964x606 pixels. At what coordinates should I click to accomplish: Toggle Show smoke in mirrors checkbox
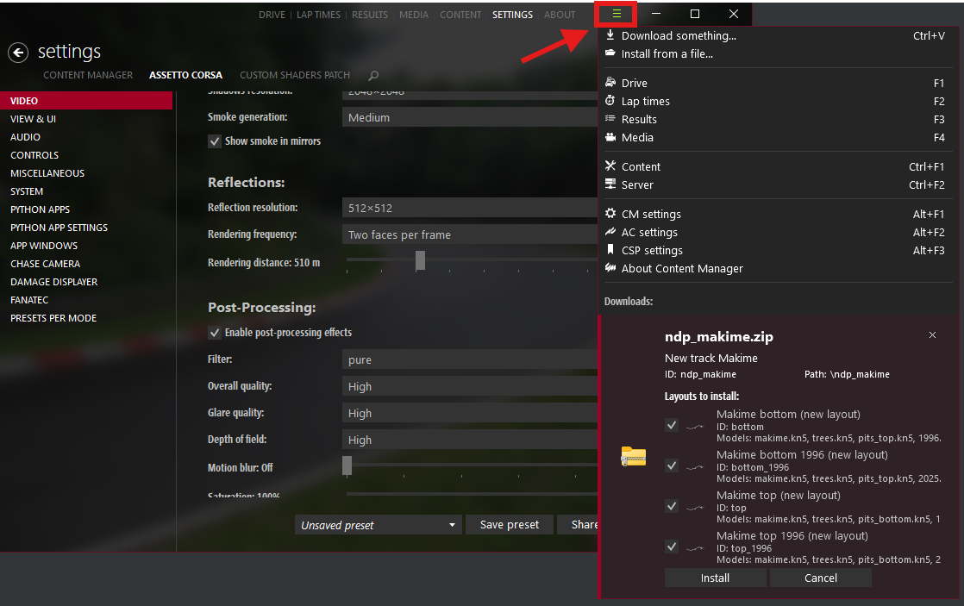coord(215,141)
